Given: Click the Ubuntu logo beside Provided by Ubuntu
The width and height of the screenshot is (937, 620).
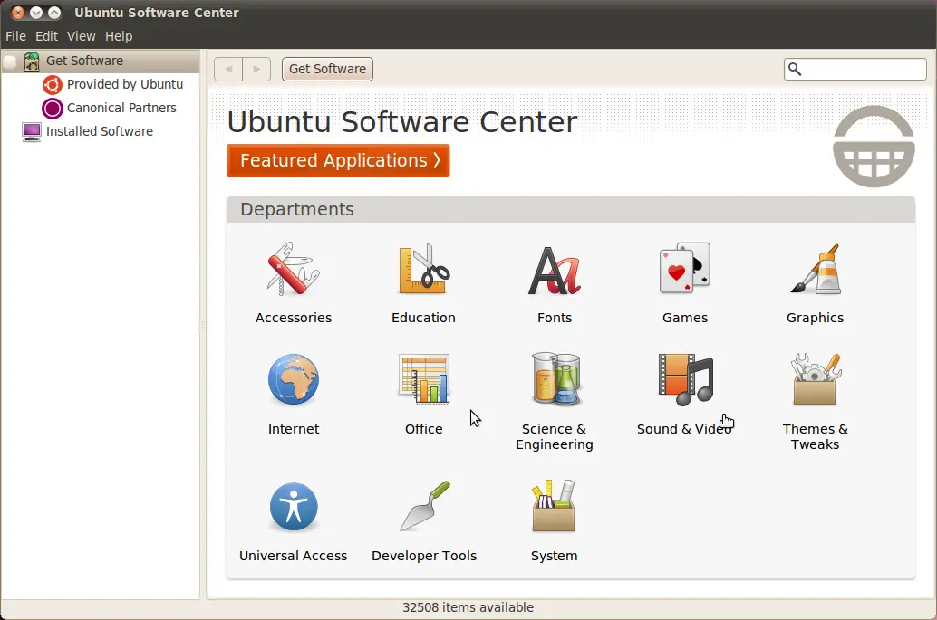Looking at the screenshot, I should tap(53, 85).
